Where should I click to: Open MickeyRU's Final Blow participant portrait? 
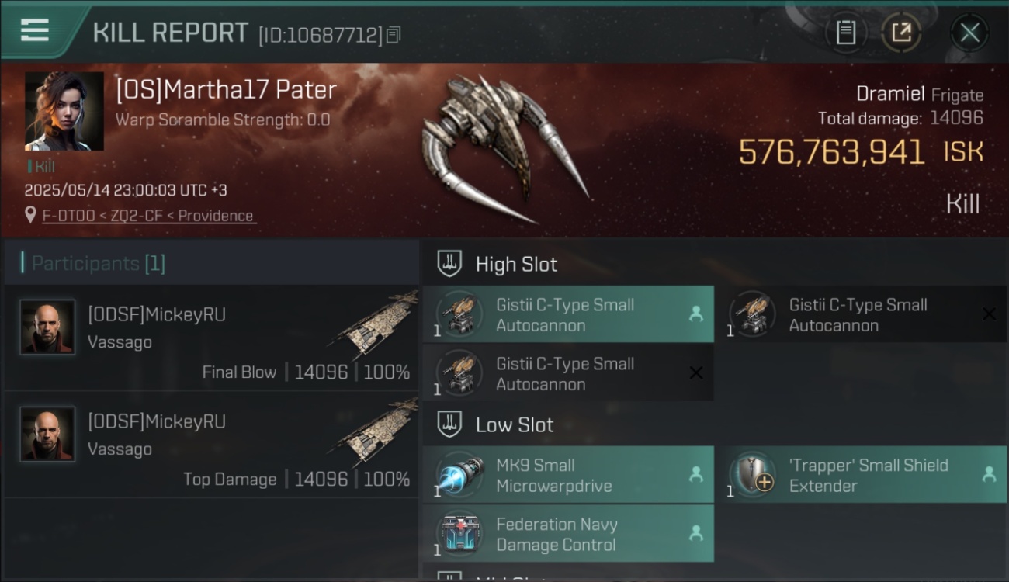47,327
